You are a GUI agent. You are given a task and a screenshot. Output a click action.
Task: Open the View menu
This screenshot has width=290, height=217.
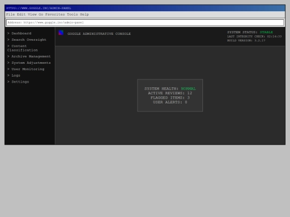click(x=32, y=14)
